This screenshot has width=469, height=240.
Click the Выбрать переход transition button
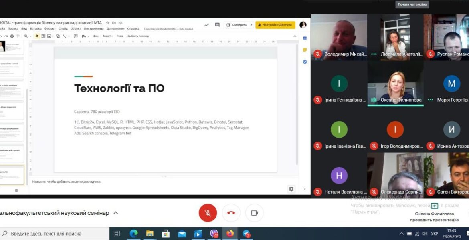tap(138, 36)
